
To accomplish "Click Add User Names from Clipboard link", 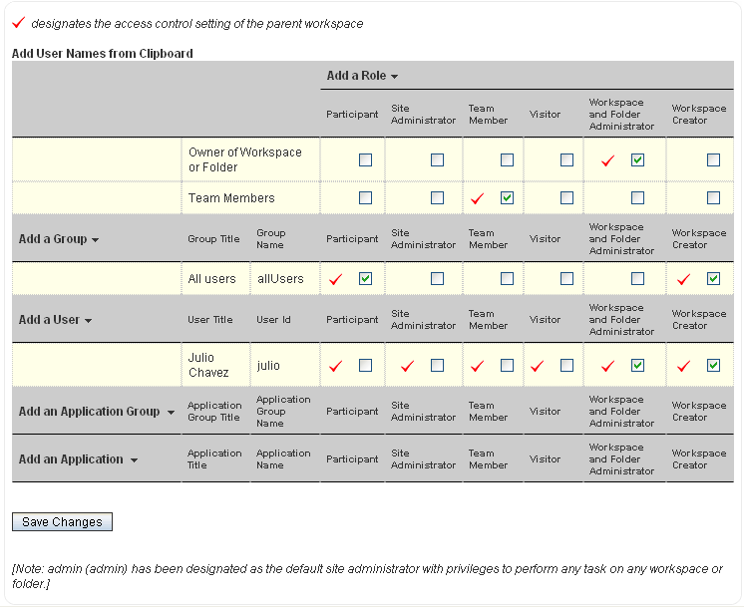I will (103, 53).
